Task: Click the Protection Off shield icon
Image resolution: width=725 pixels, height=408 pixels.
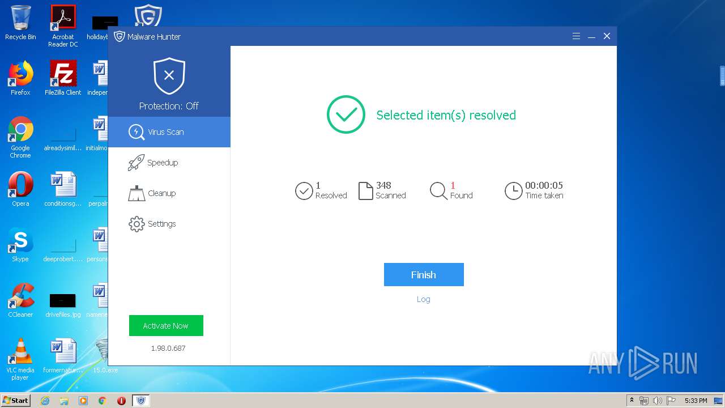Action: (169, 76)
